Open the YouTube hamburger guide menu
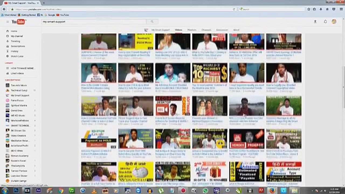Viewport: 345px width, 194px height. pyautogui.click(x=8, y=22)
